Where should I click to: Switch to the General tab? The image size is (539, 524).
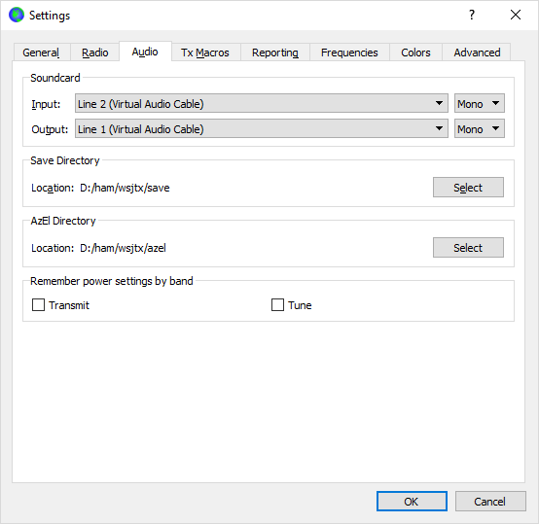point(41,52)
